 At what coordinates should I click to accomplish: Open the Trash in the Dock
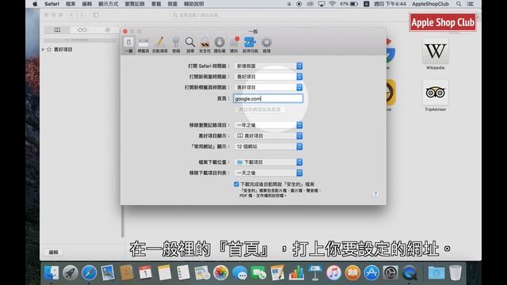456,272
